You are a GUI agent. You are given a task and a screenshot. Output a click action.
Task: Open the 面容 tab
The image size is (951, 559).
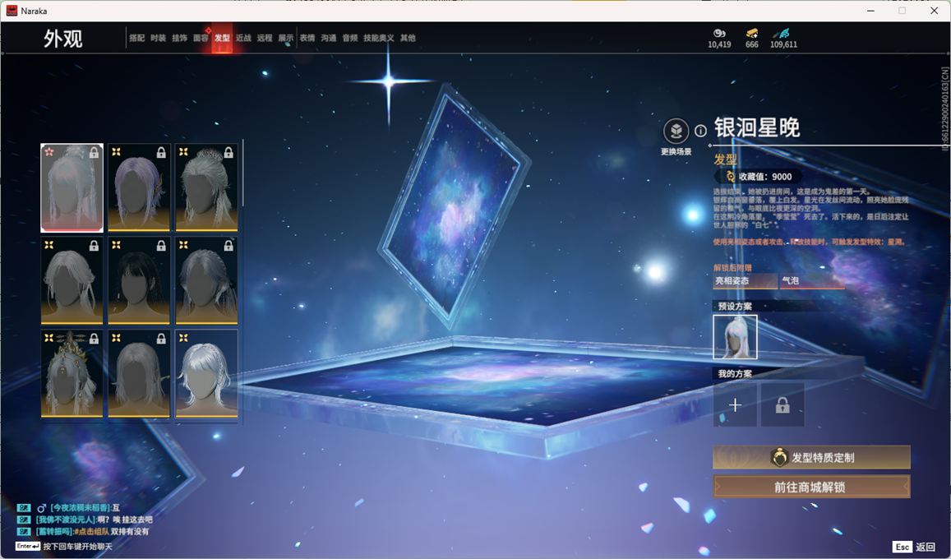pos(201,38)
